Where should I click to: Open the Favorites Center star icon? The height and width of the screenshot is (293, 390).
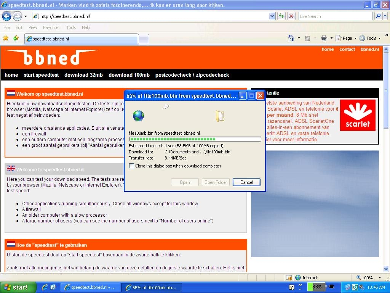5,38
